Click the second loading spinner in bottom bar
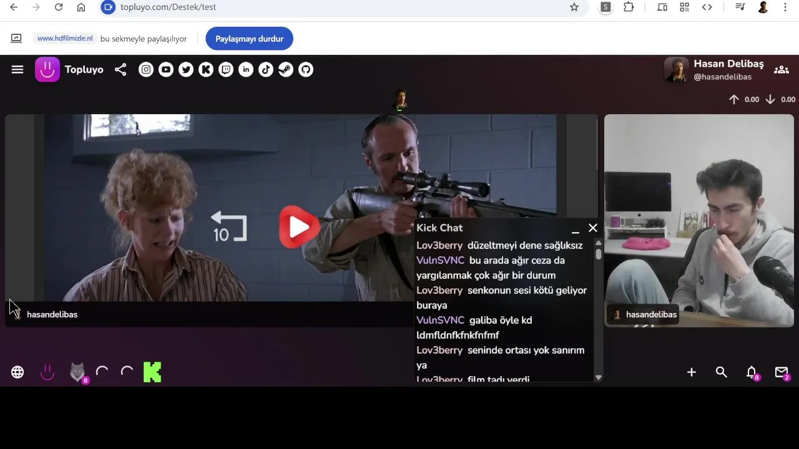Image resolution: width=799 pixels, height=449 pixels. click(127, 372)
